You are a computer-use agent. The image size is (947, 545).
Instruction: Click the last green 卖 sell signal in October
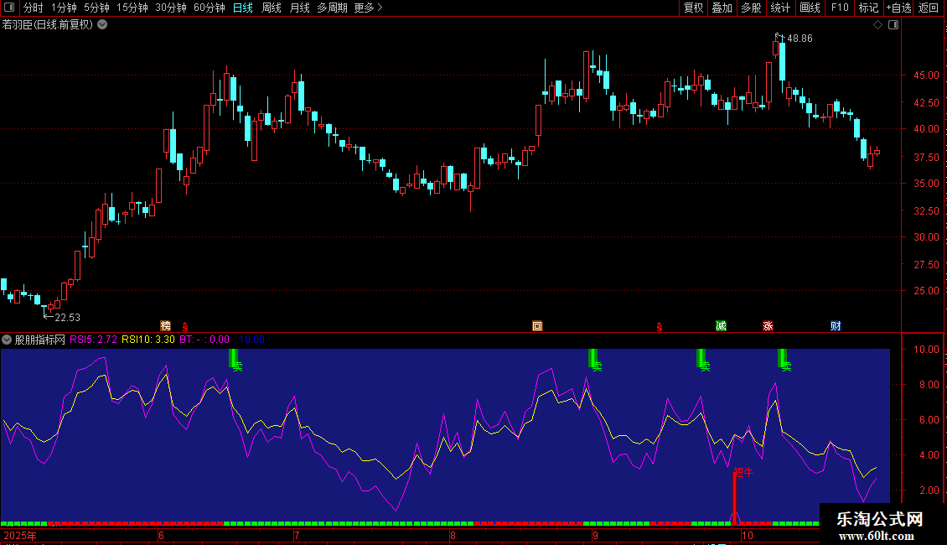784,360
